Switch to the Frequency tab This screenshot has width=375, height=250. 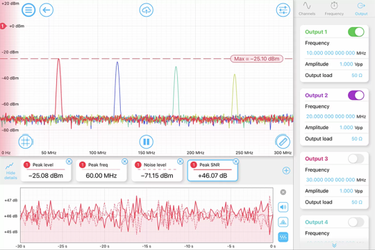coord(334,9)
